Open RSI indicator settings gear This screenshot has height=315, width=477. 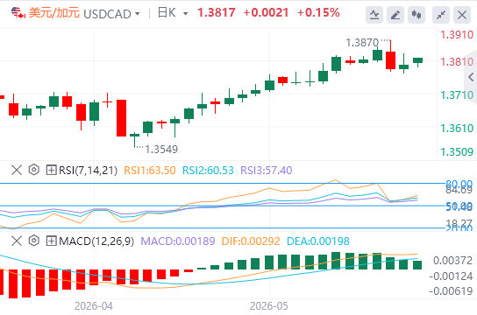click(34, 170)
